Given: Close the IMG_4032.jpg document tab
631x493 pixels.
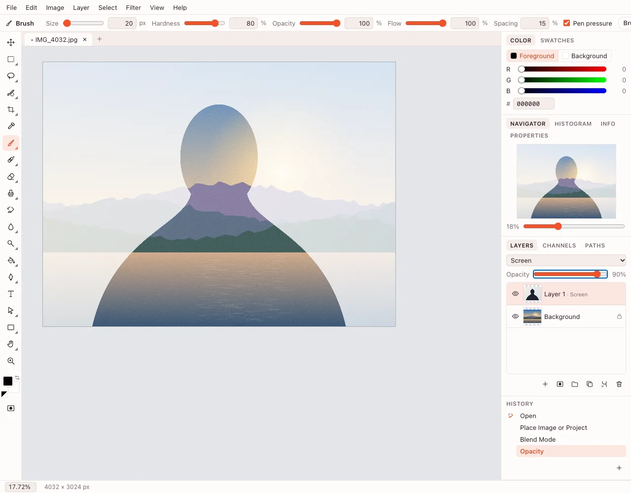Looking at the screenshot, I should point(85,39).
